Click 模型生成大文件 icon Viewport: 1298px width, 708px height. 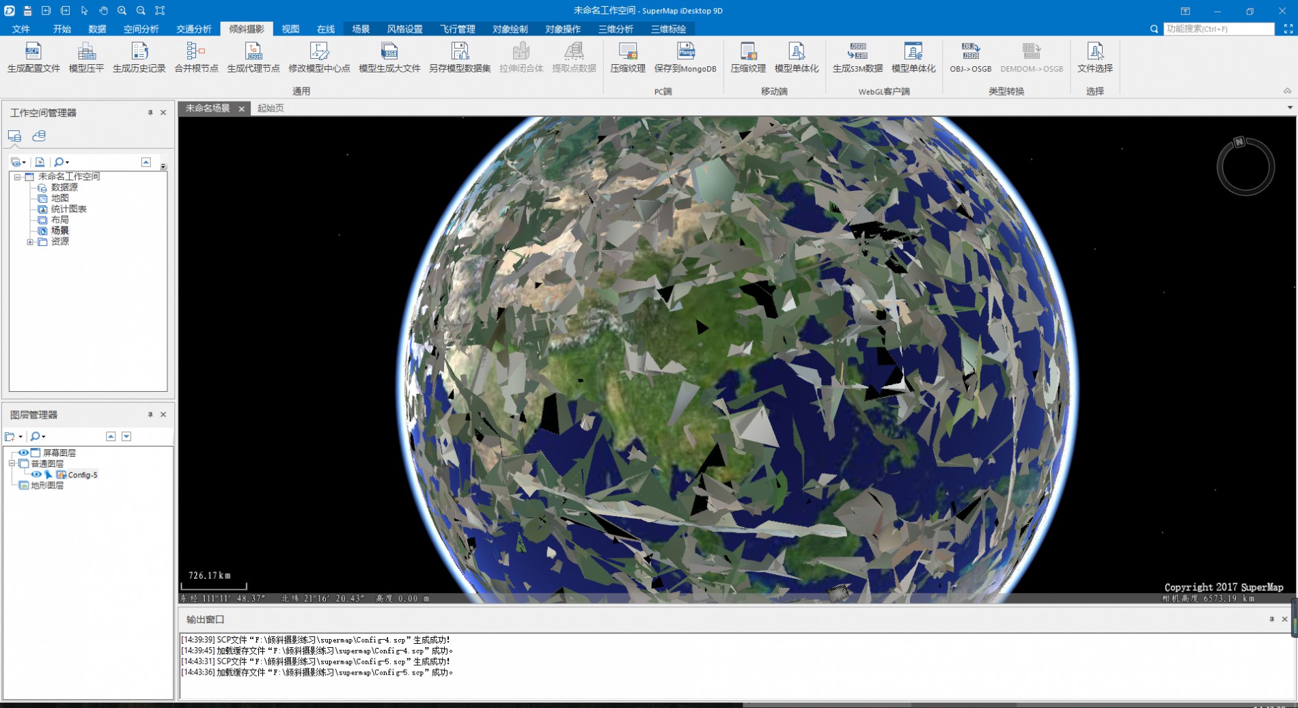[389, 51]
